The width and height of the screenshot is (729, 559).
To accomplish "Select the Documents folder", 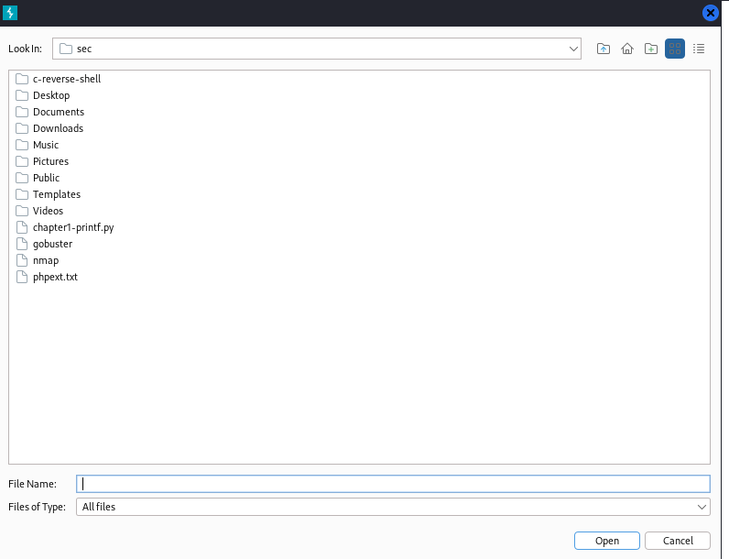I will point(58,112).
